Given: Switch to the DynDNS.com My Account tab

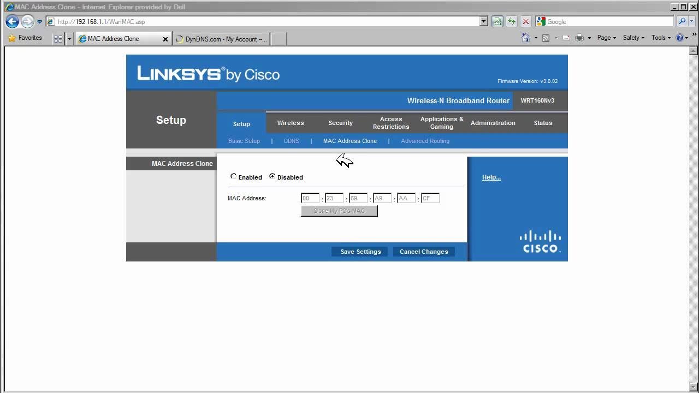Looking at the screenshot, I should click(x=222, y=39).
